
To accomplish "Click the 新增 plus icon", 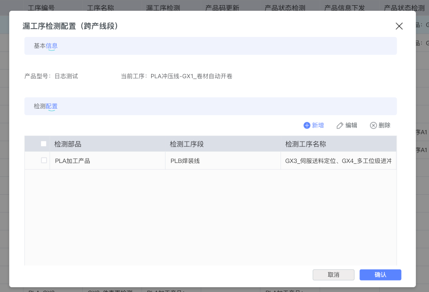I will pyautogui.click(x=307, y=126).
